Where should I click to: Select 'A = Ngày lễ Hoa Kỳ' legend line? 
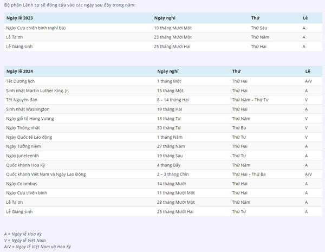pyautogui.click(x=23, y=234)
